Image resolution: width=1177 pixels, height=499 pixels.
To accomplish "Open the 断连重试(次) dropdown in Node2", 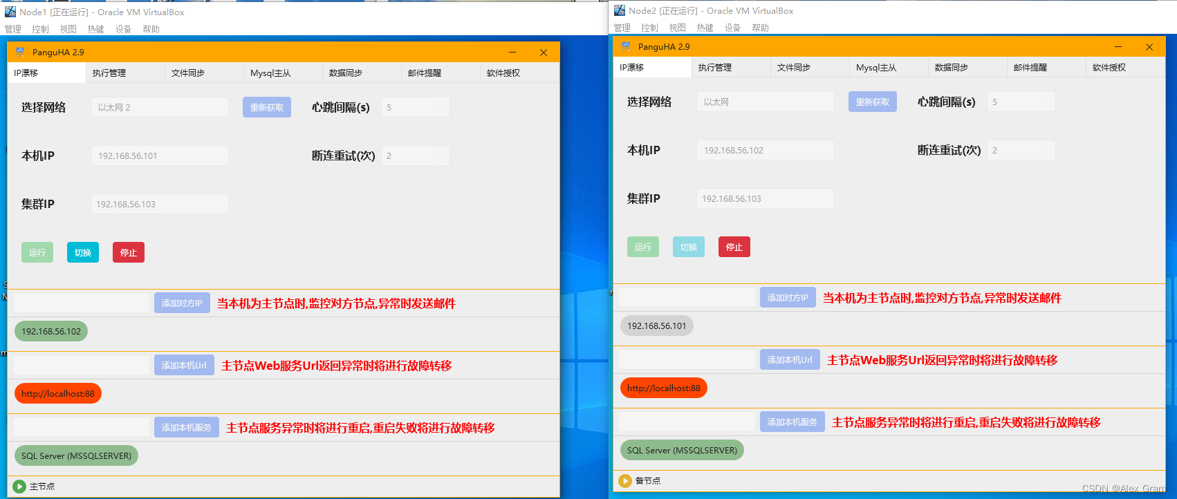I will pyautogui.click(x=1021, y=150).
